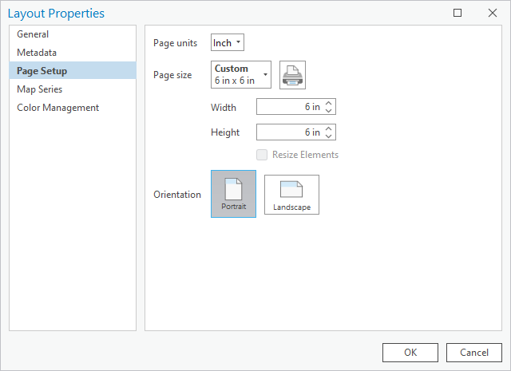The height and width of the screenshot is (371, 511).
Task: Increase Height with the up arrow
Action: coord(328,128)
